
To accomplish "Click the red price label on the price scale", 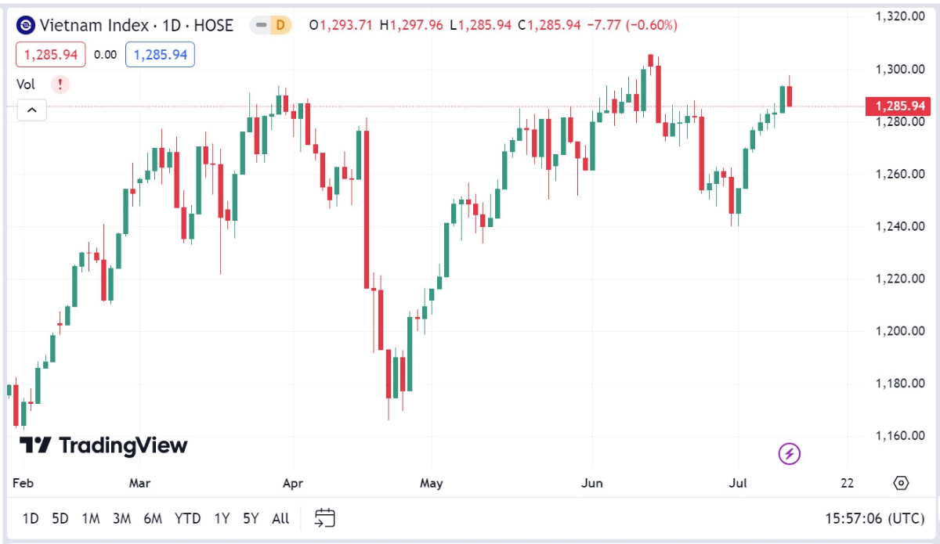I will tap(898, 106).
